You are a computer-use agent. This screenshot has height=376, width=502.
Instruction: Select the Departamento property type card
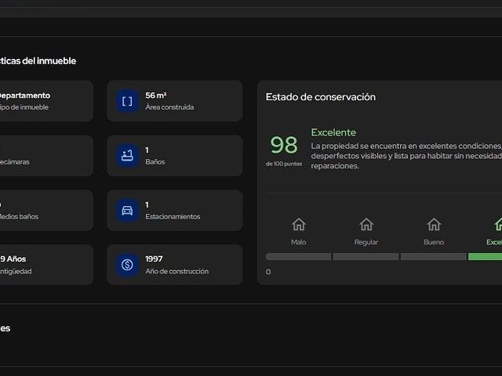click(x=46, y=101)
